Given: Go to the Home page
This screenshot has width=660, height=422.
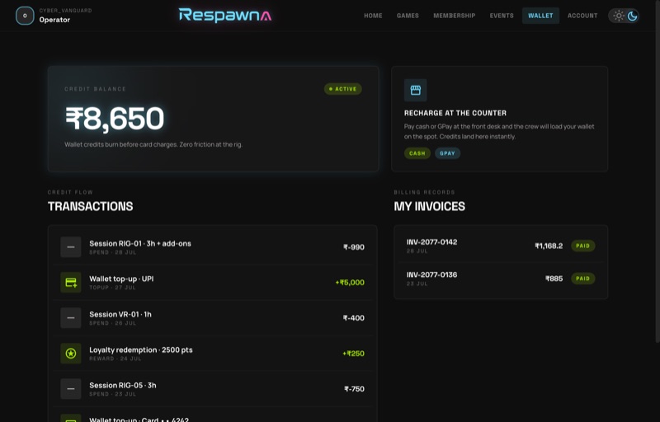Looking at the screenshot, I should (373, 16).
